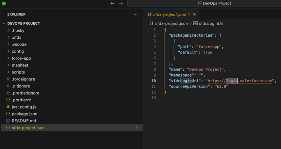
Task: Click line number 10 in the gutter
Action: coord(154,81)
